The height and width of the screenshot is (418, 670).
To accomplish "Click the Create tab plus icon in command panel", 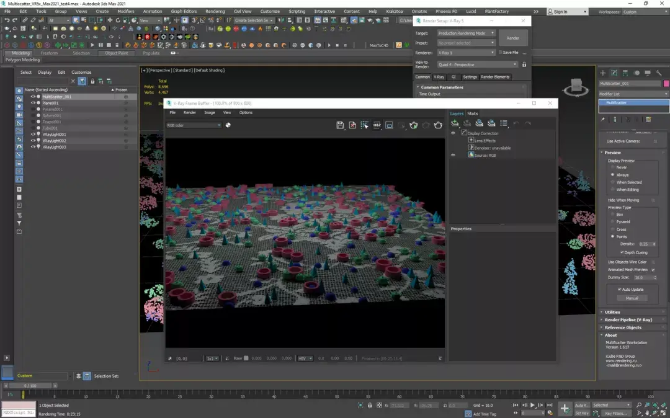I will coord(602,73).
